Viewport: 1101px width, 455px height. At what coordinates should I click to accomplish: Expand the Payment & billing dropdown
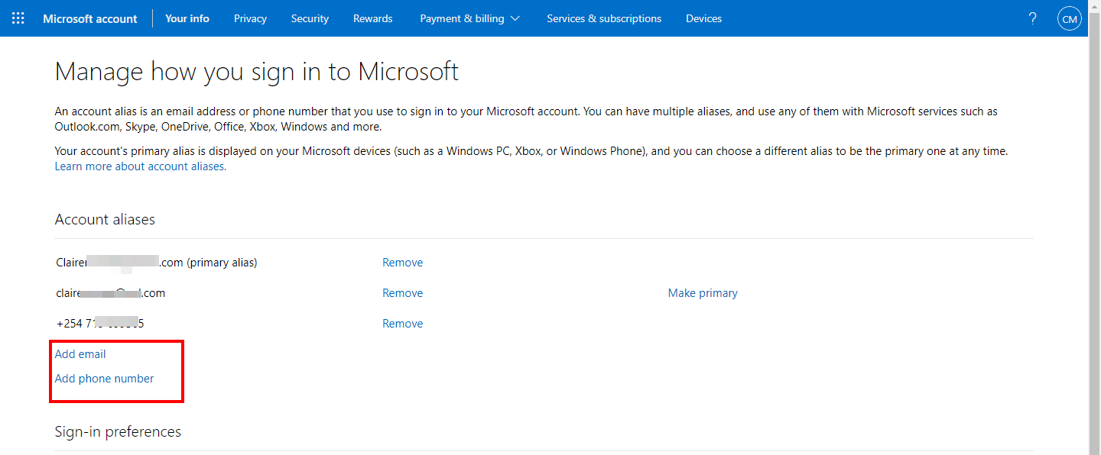click(x=469, y=18)
